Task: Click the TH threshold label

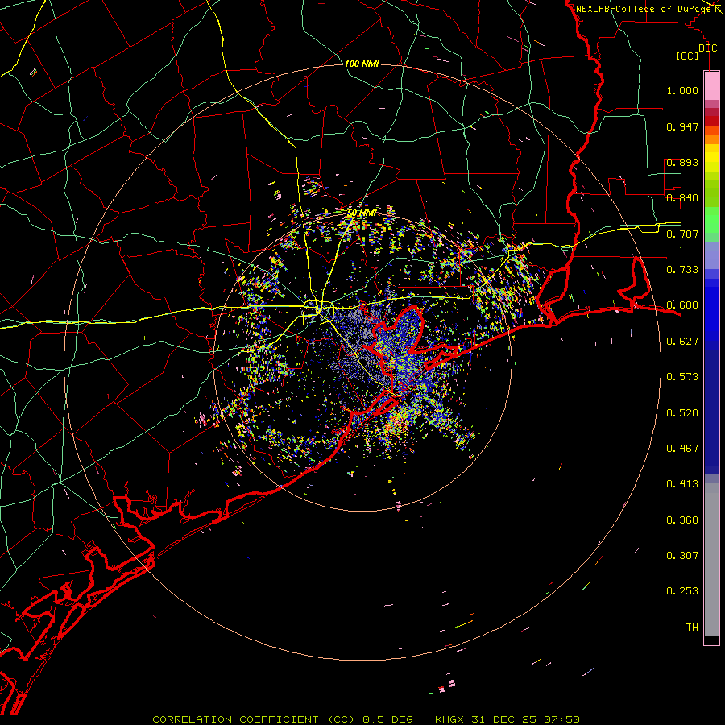Action: pos(692,628)
